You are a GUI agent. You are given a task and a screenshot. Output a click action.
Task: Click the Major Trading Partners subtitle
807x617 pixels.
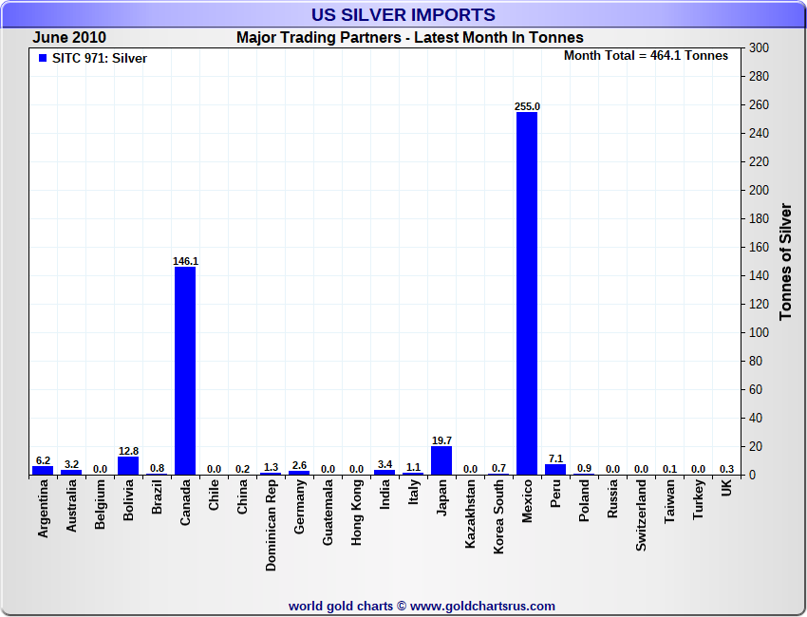409,38
